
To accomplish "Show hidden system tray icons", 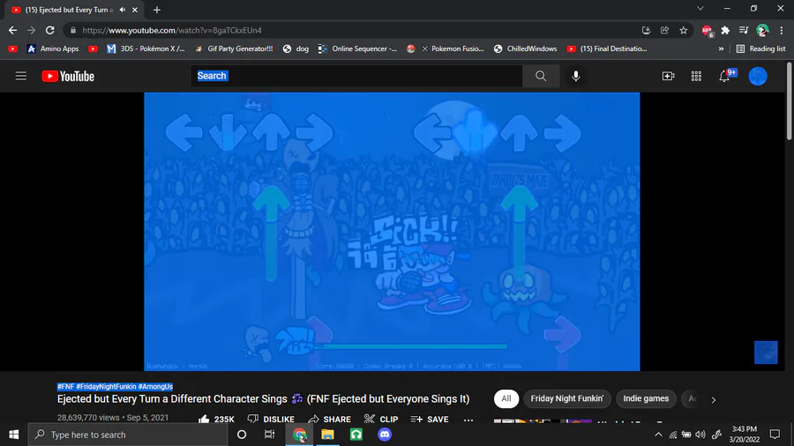I will point(658,435).
